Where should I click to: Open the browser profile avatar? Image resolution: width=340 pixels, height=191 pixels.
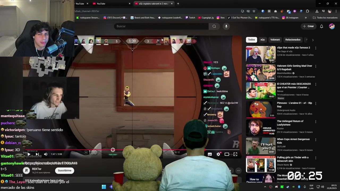[x=330, y=11]
